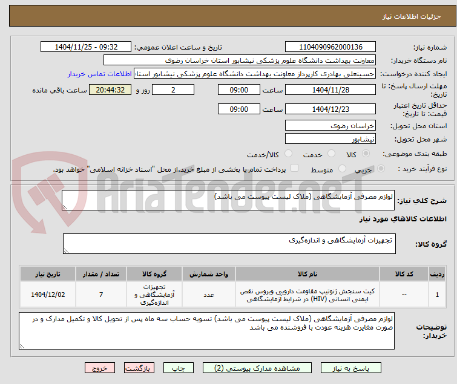Select the کالا/خدمت radio button
Viewport: 457px width, 384px height.
[x=288, y=154]
